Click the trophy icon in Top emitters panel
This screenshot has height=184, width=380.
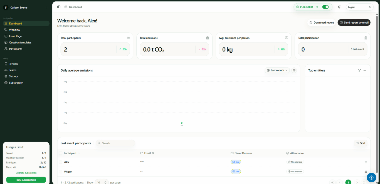pos(359,70)
